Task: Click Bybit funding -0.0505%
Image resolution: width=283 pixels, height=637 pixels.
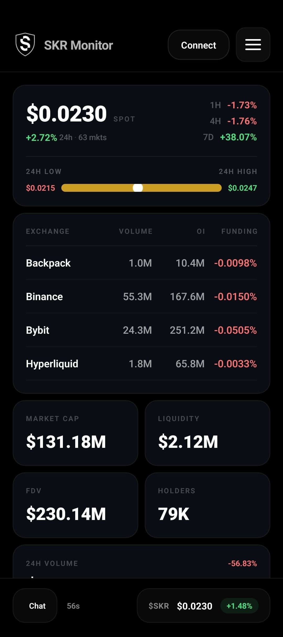Action: pyautogui.click(x=235, y=330)
